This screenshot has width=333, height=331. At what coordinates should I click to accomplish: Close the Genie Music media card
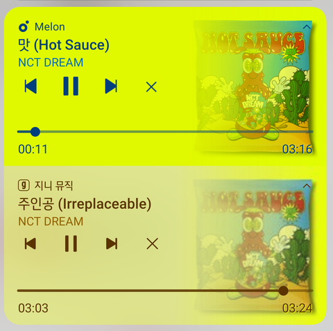(x=153, y=244)
